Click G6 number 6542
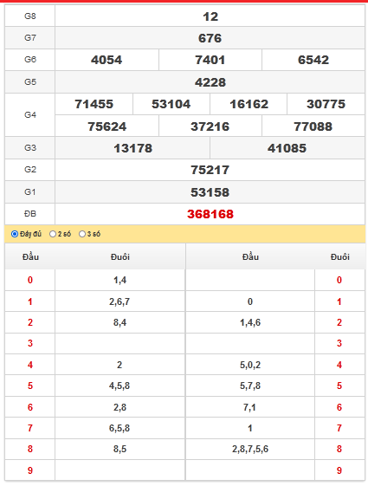Image resolution: width=368 pixels, height=486 pixels. (313, 60)
